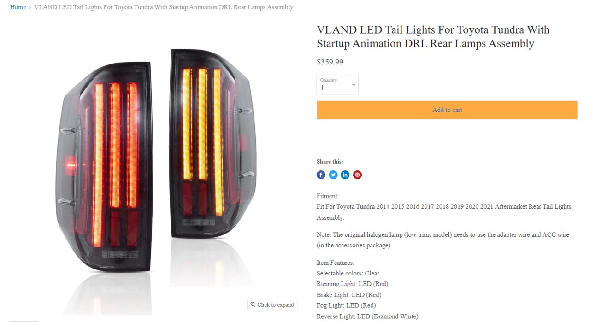The width and height of the screenshot is (590, 322).
Task: Pin product on Pinterest
Action: tap(357, 175)
